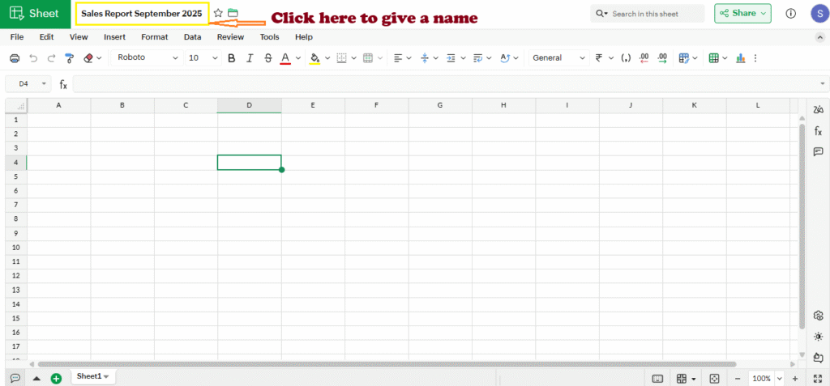This screenshot has height=386, width=830.
Task: Open the Format menu
Action: click(x=155, y=37)
